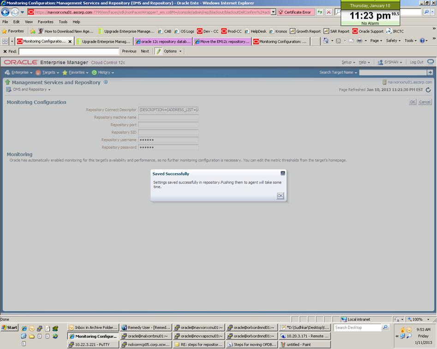This screenshot has height=349, width=437.
Task: Open Inbox in Archive Folder taskbar item
Action: tap(93, 327)
